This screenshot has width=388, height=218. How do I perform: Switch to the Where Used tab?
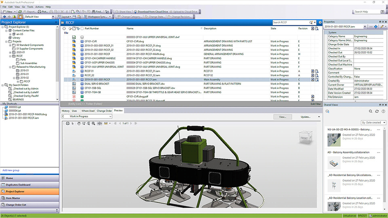[88, 111]
